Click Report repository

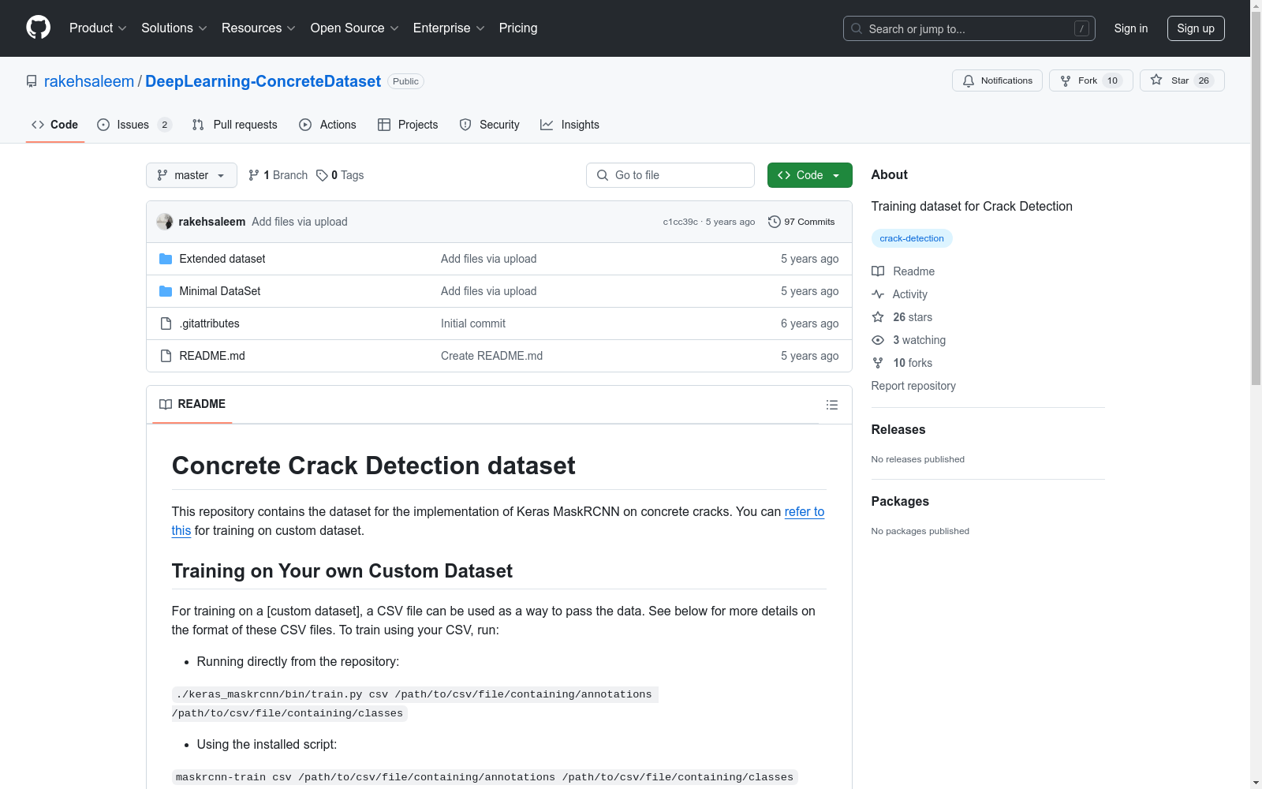(x=913, y=386)
